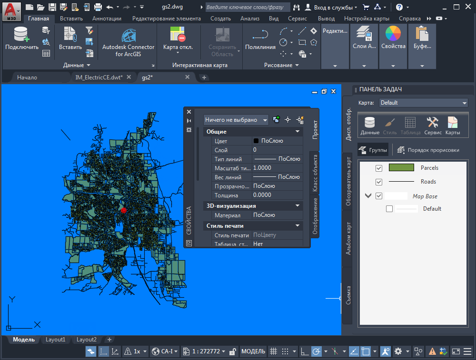Image resolution: width=476 pixels, height=360 pixels.
Task: Click the Подключить data connect icon
Action: coord(21,38)
